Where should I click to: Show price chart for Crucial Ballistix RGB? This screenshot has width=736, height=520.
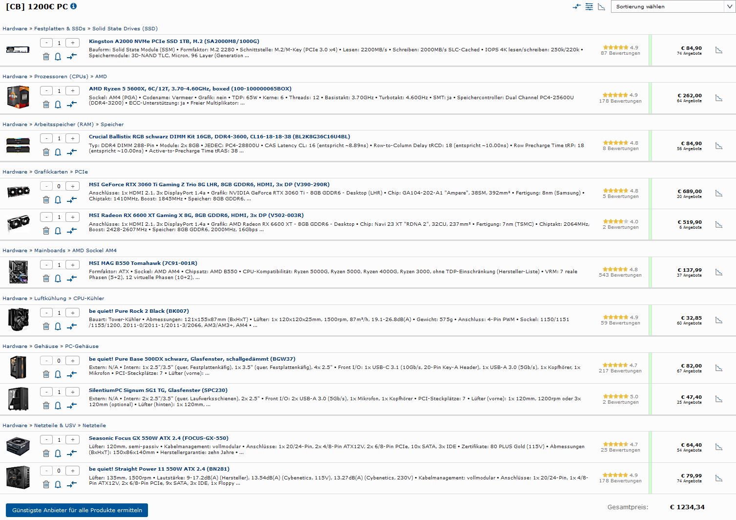[x=719, y=146]
